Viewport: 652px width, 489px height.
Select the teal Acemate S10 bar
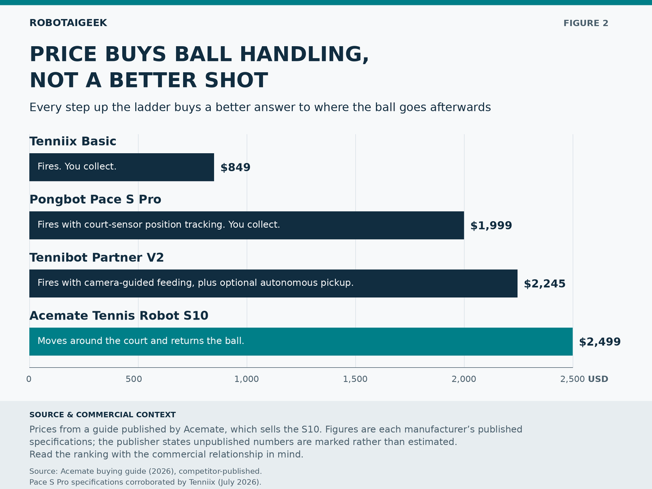click(x=301, y=342)
